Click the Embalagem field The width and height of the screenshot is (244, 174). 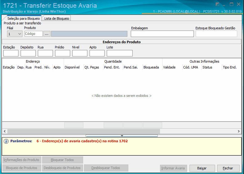[162, 34]
